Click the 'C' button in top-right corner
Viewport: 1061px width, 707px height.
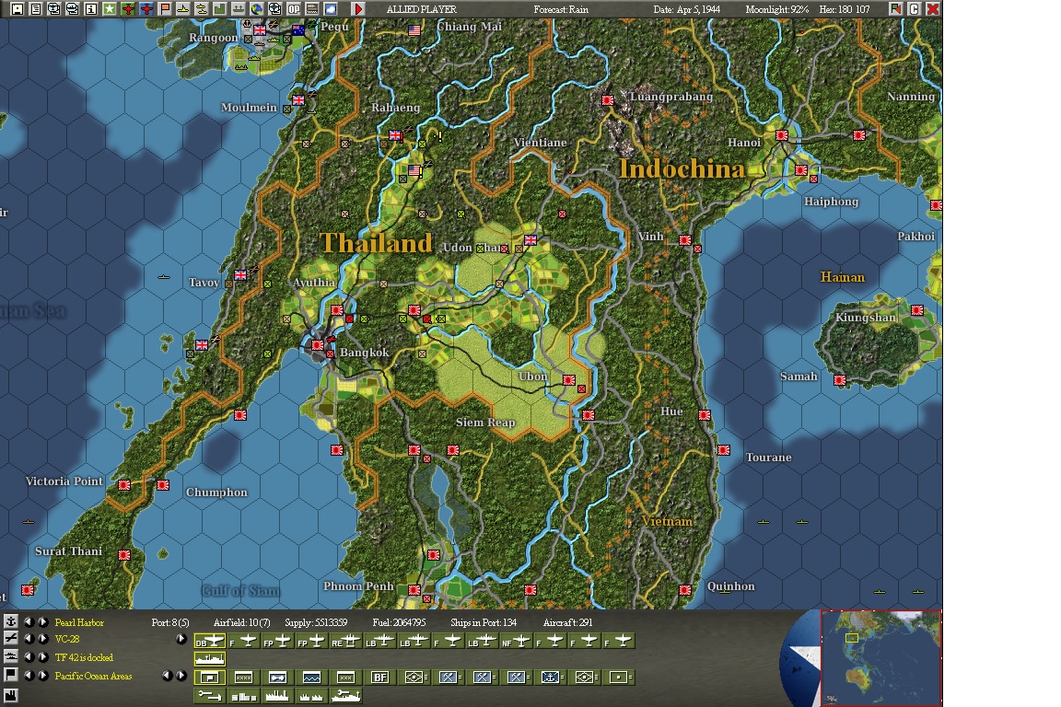915,9
